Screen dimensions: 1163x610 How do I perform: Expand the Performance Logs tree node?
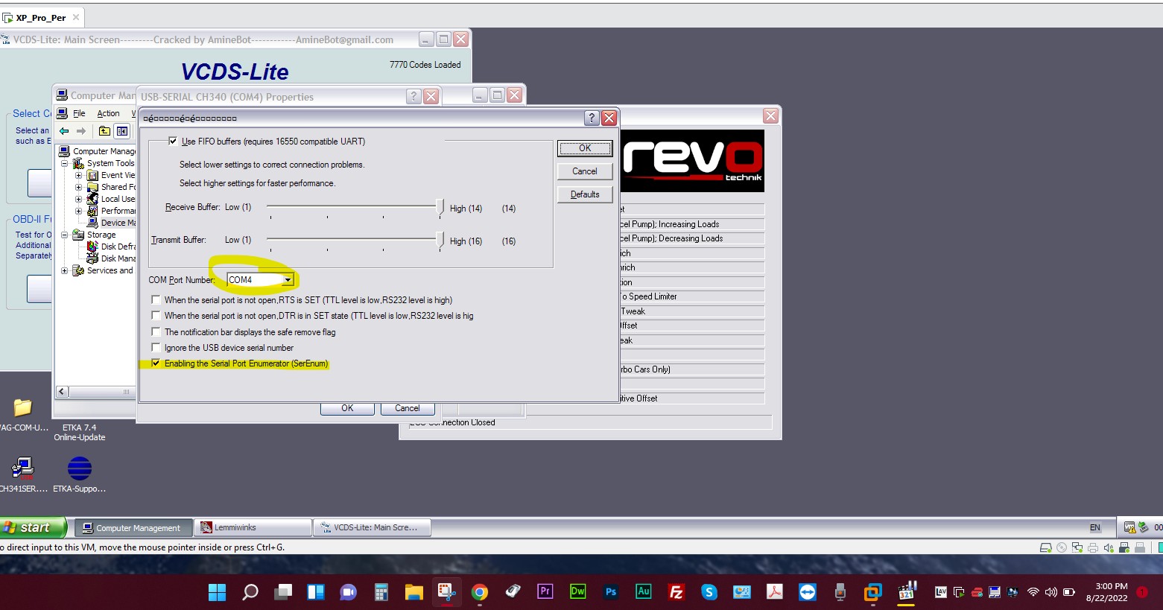pyautogui.click(x=78, y=211)
